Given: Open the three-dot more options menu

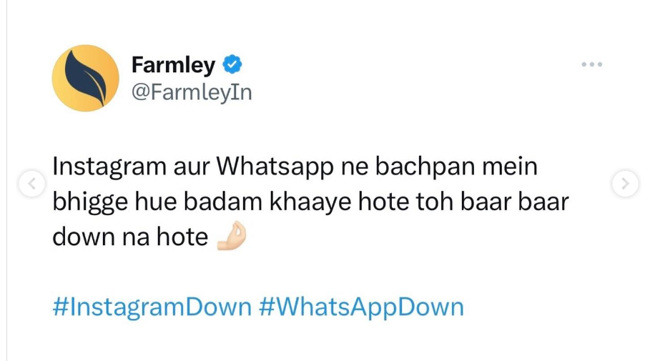Looking at the screenshot, I should (591, 64).
